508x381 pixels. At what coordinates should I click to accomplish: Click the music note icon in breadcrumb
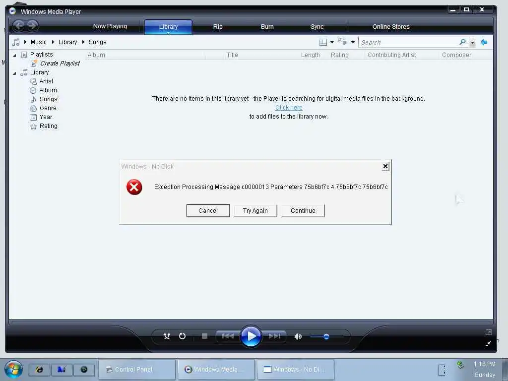[x=15, y=42]
